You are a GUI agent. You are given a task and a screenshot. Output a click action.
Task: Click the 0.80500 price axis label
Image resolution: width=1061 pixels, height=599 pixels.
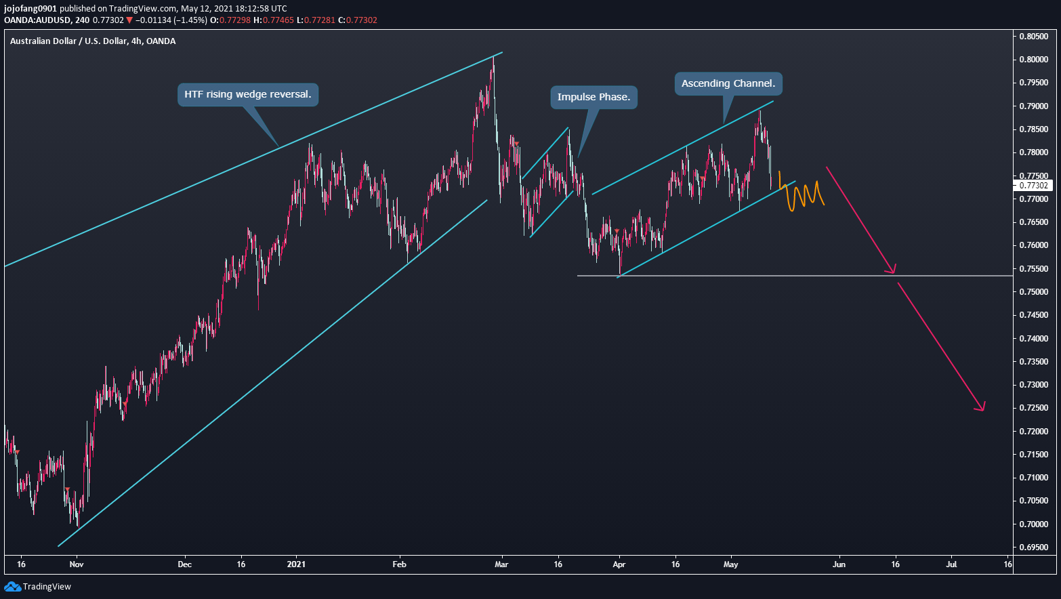[x=1034, y=37]
